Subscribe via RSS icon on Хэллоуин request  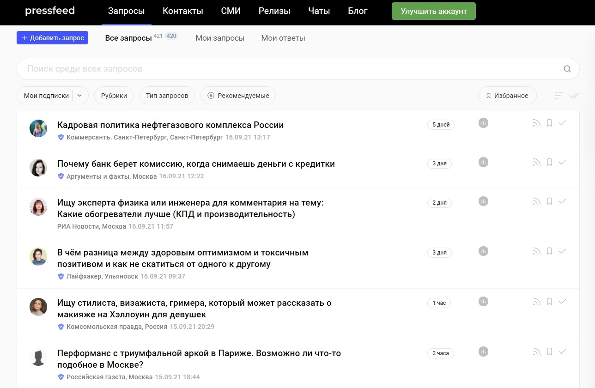[536, 302]
